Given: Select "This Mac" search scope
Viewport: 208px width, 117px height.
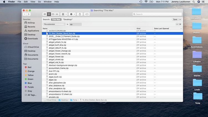Looking at the screenshot, I should [56, 19].
